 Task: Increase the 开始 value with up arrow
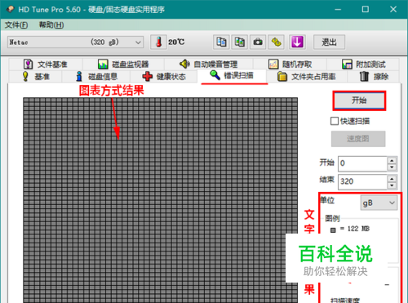[392, 160]
